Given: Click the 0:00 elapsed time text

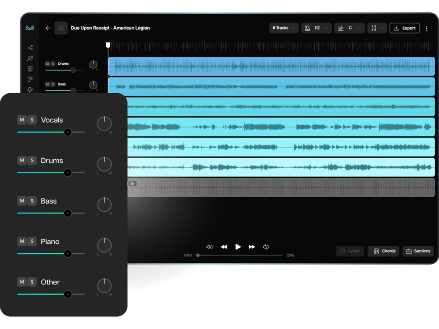Looking at the screenshot, I should [x=188, y=255].
